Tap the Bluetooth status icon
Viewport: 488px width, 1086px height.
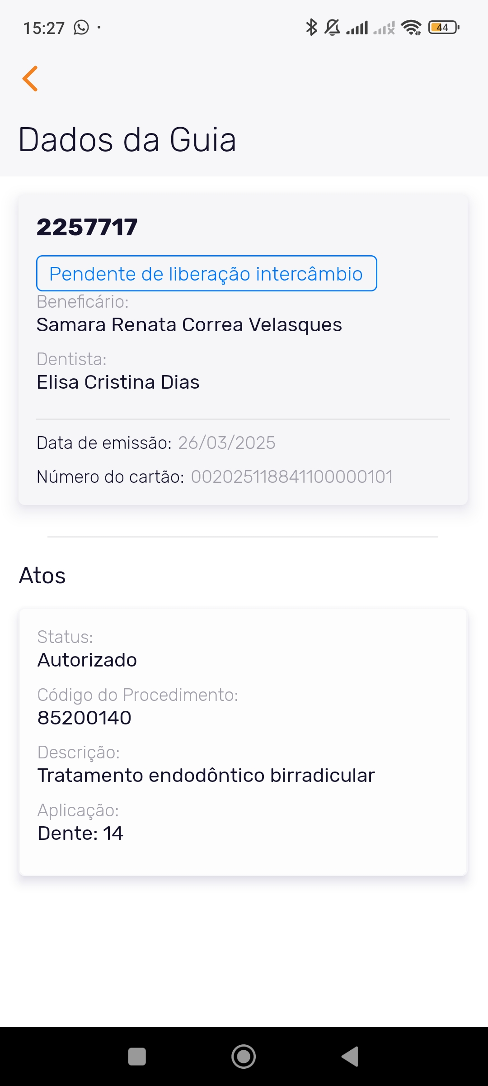[311, 28]
